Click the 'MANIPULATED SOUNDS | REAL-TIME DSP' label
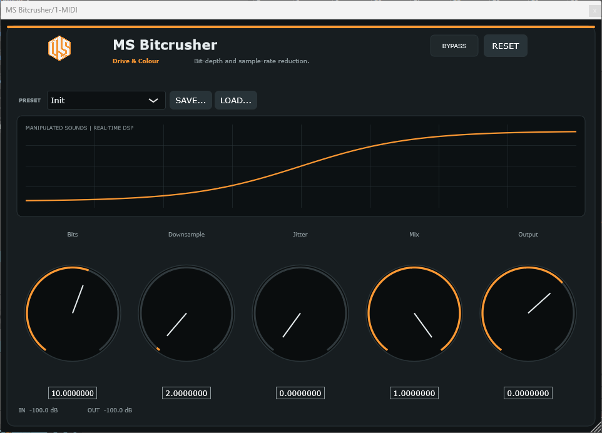This screenshot has width=602, height=433. (x=79, y=128)
